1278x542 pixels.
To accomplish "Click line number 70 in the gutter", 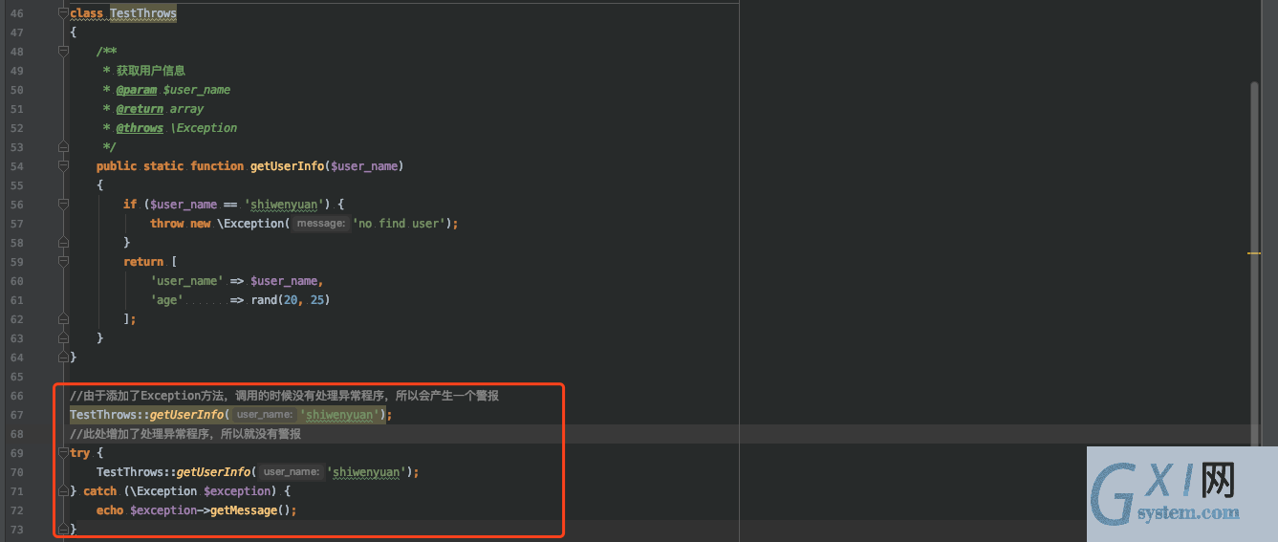I will pyautogui.click(x=16, y=472).
